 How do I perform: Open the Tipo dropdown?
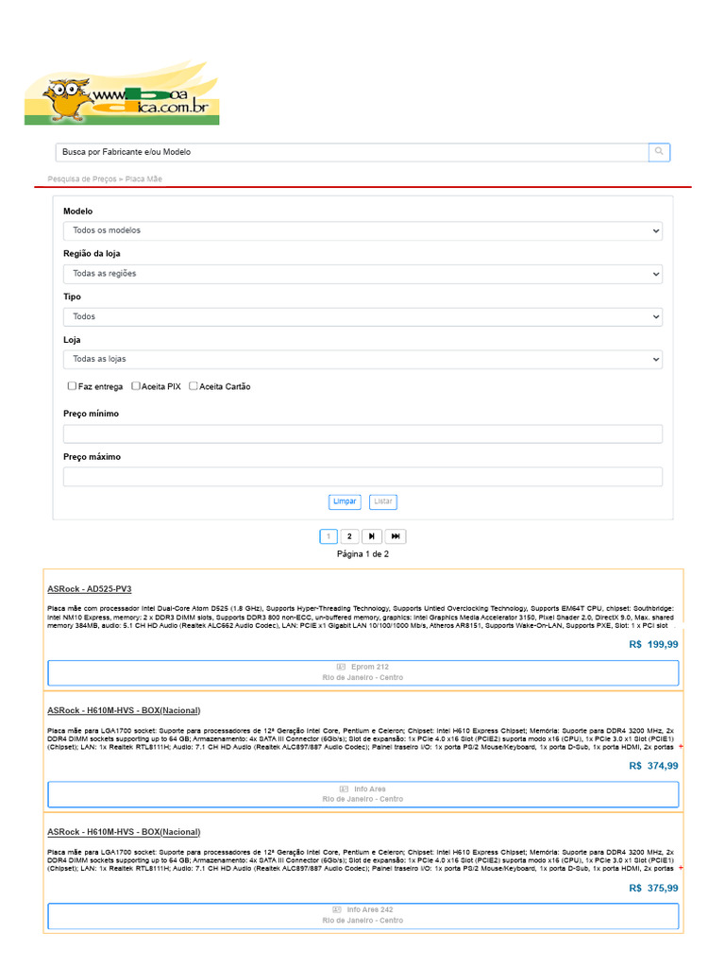pos(362,316)
